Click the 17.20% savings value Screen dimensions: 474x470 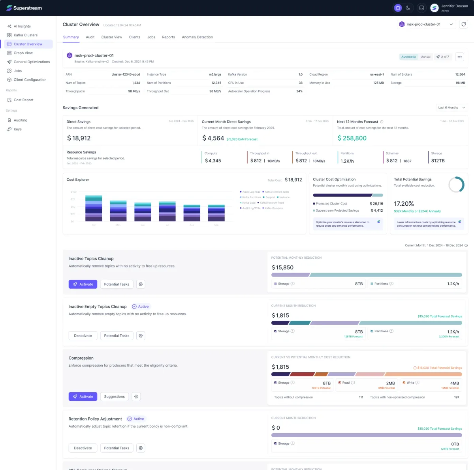pyautogui.click(x=404, y=204)
